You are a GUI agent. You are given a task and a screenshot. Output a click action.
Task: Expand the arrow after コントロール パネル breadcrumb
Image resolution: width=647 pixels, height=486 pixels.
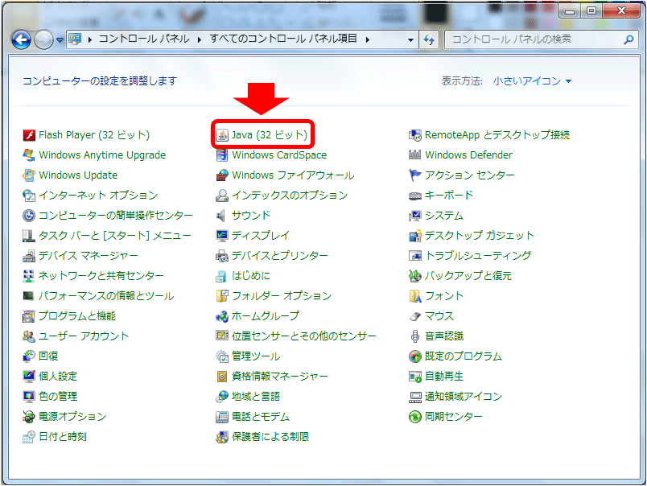[200, 39]
